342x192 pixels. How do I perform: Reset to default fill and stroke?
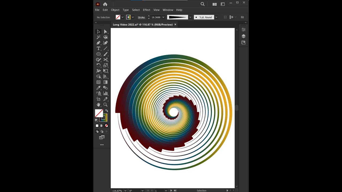click(x=96, y=120)
